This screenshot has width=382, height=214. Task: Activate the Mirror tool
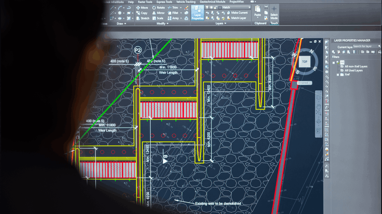(x=158, y=13)
